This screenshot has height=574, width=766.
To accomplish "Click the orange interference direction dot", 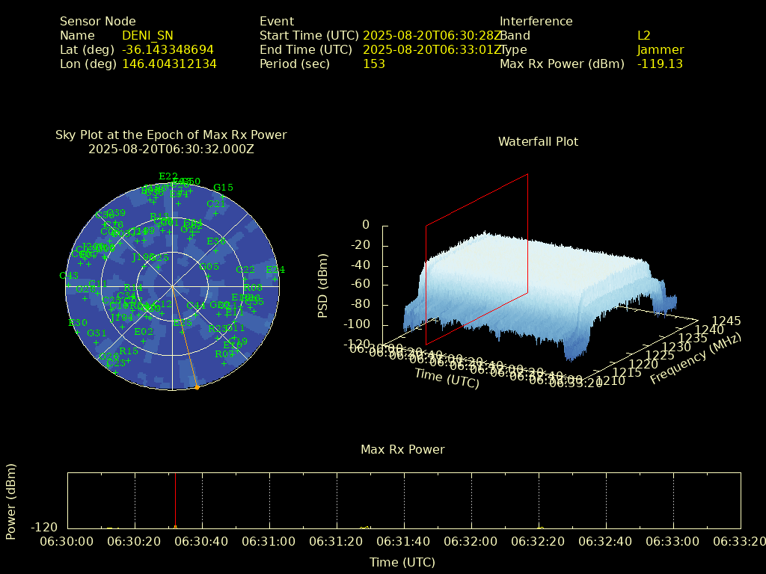I will (197, 387).
